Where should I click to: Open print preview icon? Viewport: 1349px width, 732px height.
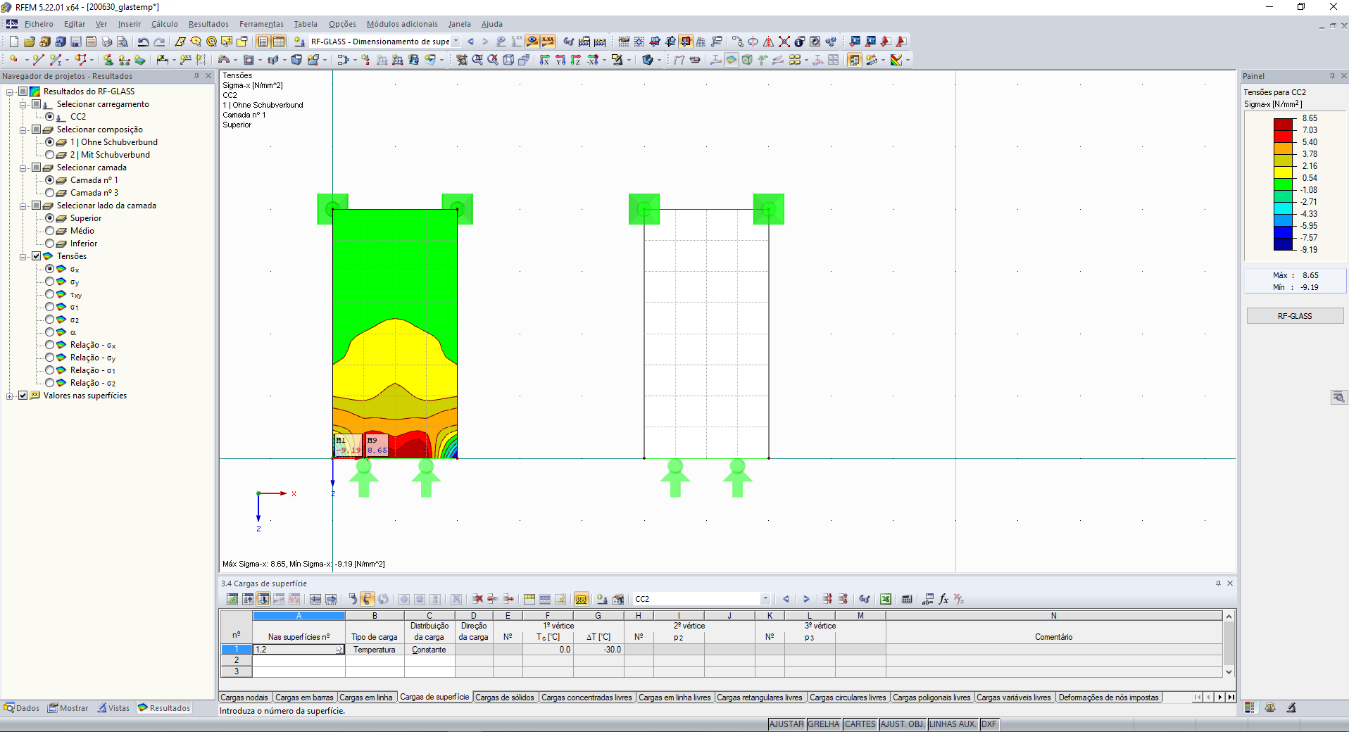[x=122, y=42]
